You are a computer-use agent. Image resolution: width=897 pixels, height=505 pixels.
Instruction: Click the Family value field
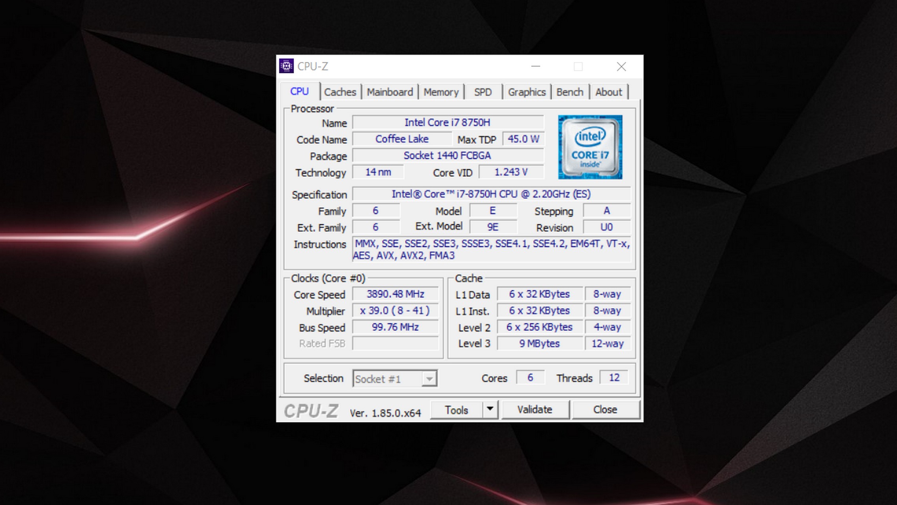click(375, 211)
